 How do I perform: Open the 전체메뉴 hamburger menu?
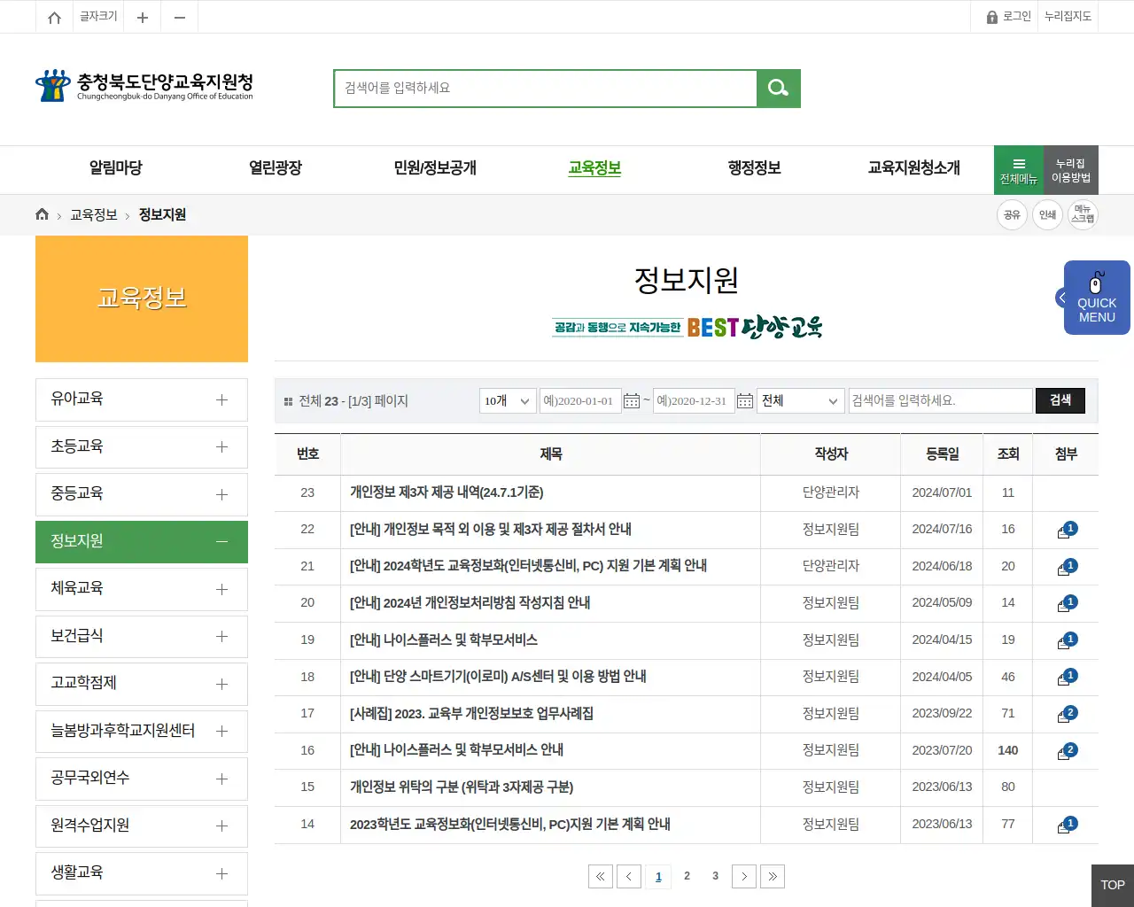[x=1019, y=170]
